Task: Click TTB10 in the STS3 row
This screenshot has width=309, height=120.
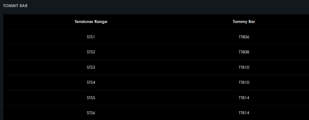Action: (x=244, y=67)
